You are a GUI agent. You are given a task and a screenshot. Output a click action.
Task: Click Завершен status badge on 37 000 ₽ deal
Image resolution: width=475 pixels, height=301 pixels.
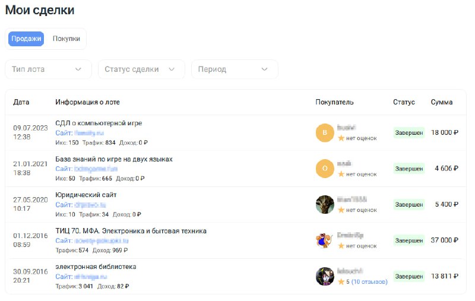point(409,240)
